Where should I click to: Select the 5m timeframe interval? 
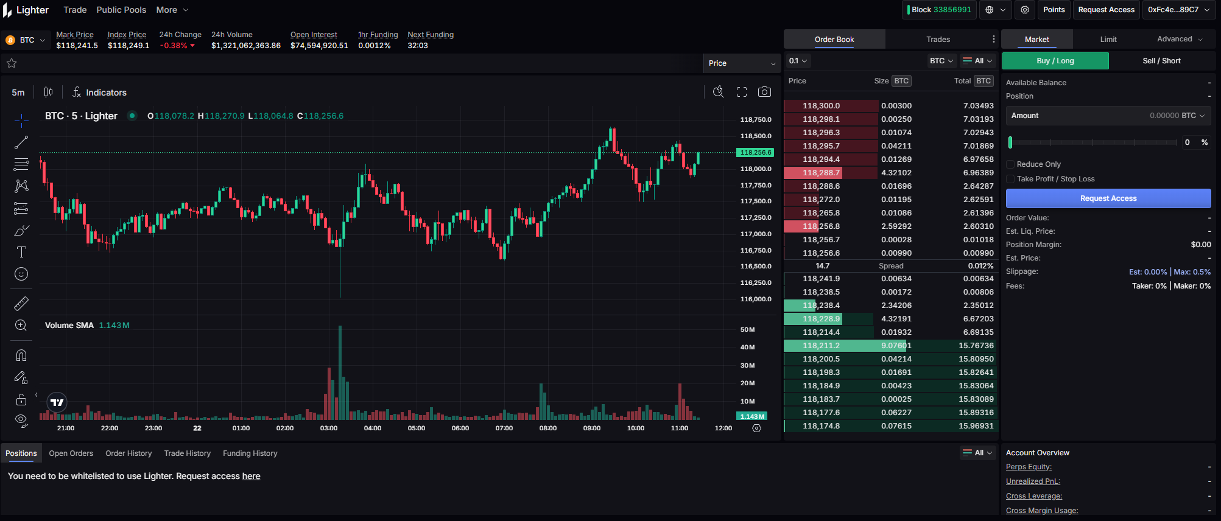pyautogui.click(x=18, y=93)
